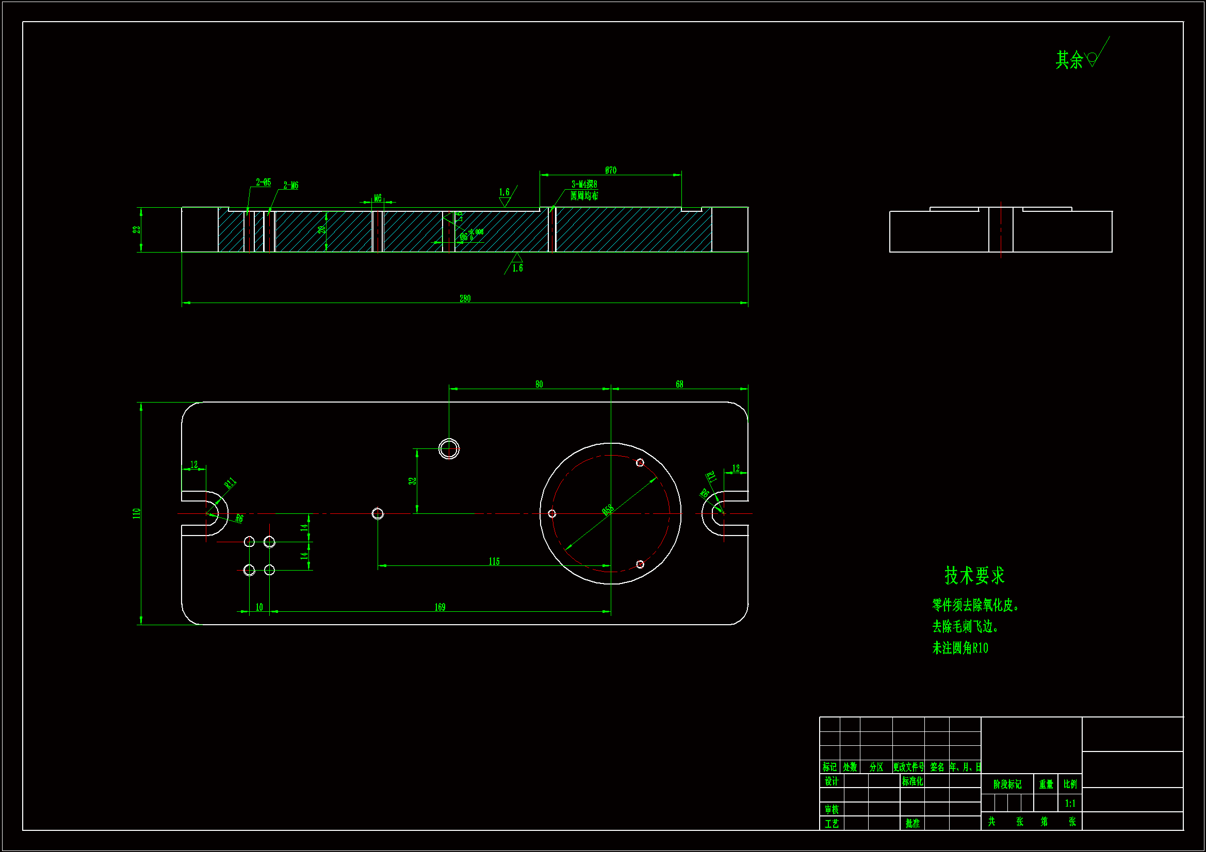Click the 280 overall length dimension
The height and width of the screenshot is (852, 1206).
point(465,299)
